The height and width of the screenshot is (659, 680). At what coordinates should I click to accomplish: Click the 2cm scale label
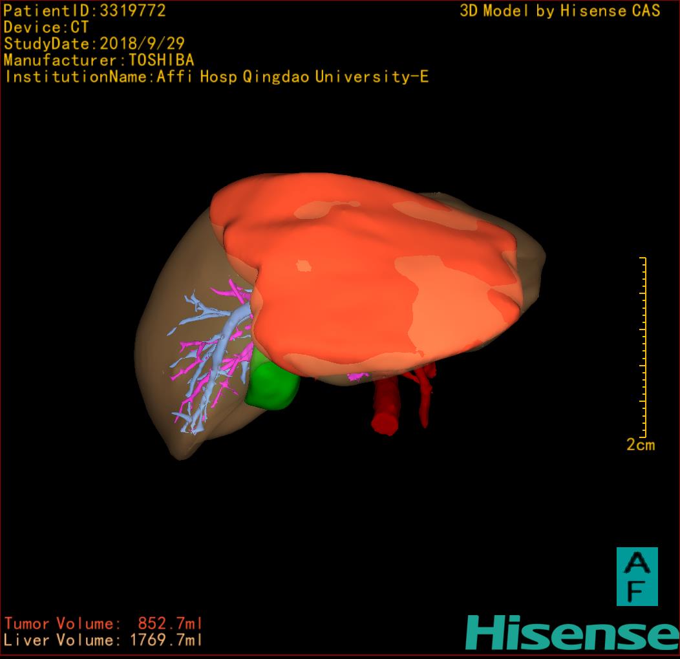(x=640, y=445)
